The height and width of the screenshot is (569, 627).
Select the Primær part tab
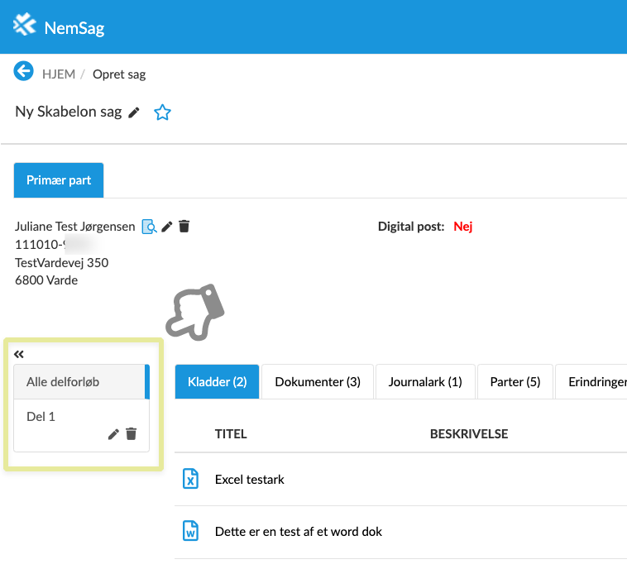click(x=59, y=180)
